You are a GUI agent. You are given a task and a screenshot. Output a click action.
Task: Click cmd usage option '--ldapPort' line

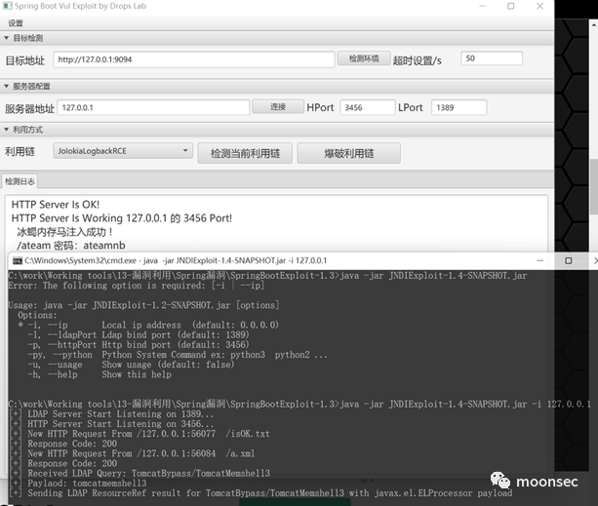point(139,335)
